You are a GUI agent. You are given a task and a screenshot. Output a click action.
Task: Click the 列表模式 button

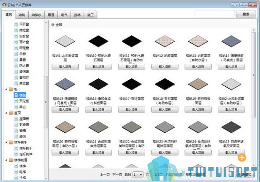click(245, 174)
